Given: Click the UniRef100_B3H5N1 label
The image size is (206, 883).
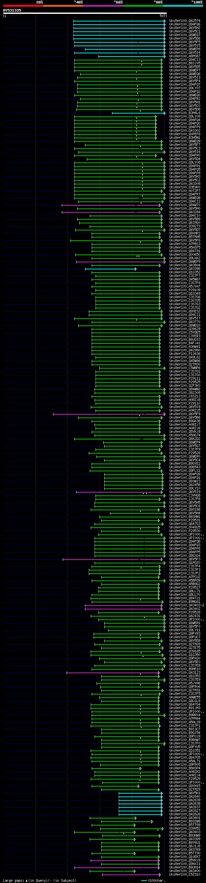Looking at the screenshot, I should [185, 138].
